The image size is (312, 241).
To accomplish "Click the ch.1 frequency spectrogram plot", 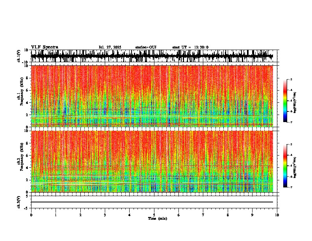I will (152, 96).
